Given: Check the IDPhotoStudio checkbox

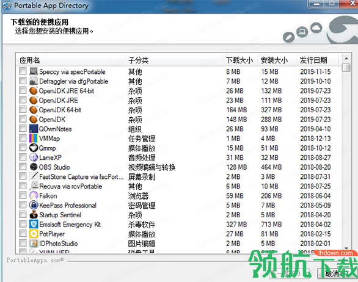Looking at the screenshot, I should pyautogui.click(x=23, y=243).
